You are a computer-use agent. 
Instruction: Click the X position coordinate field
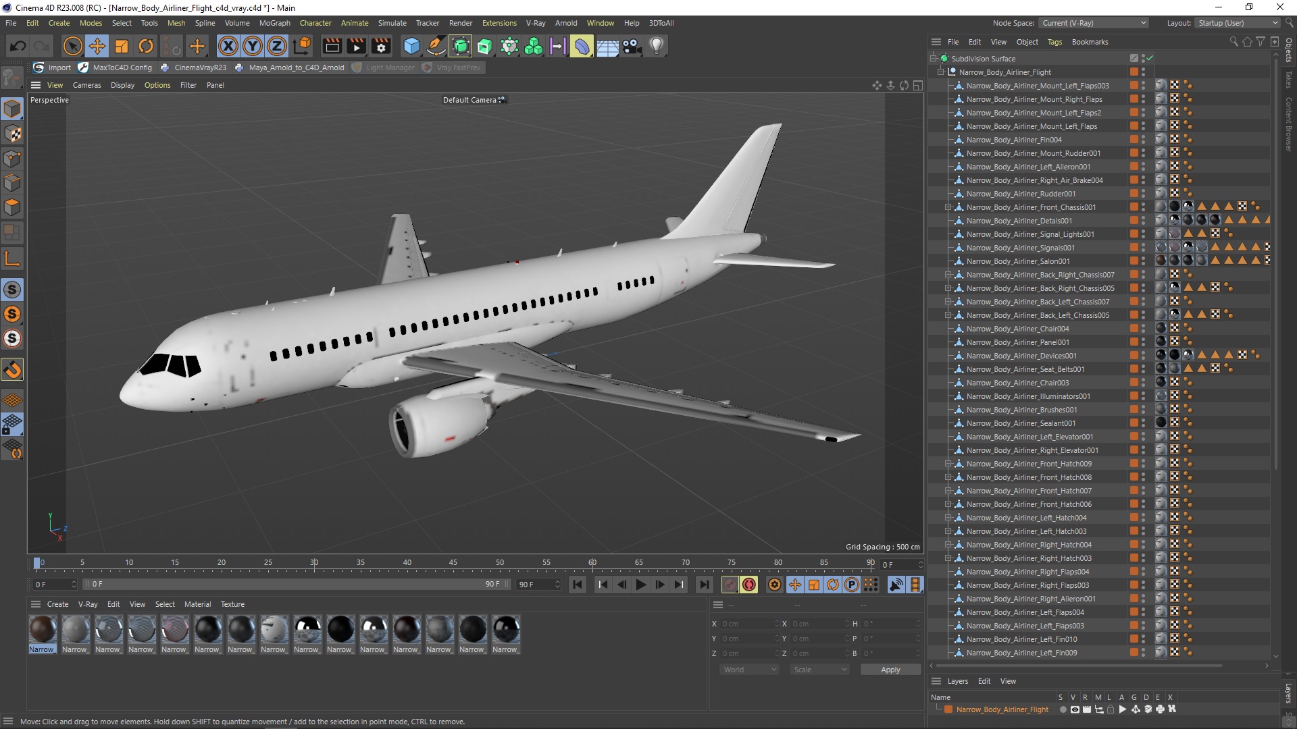click(748, 624)
